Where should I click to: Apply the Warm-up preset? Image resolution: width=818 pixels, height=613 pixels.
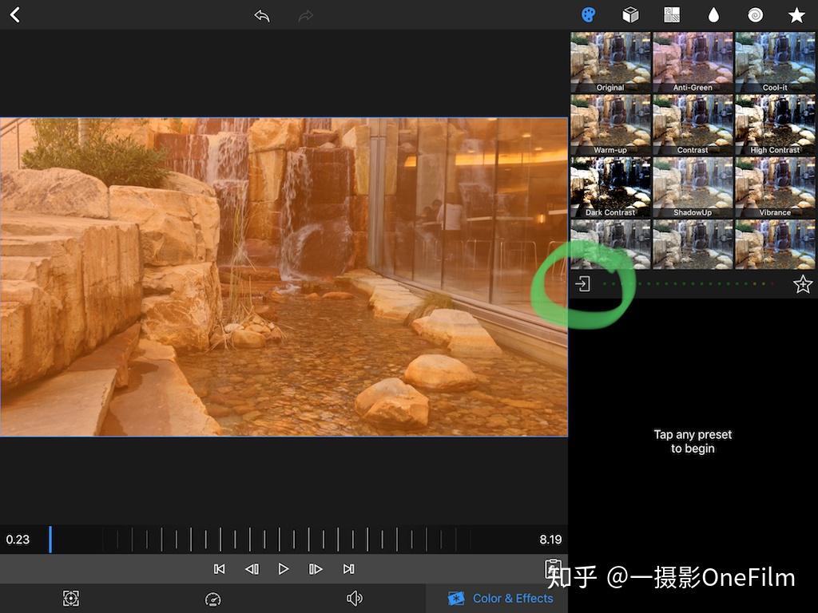(610, 125)
